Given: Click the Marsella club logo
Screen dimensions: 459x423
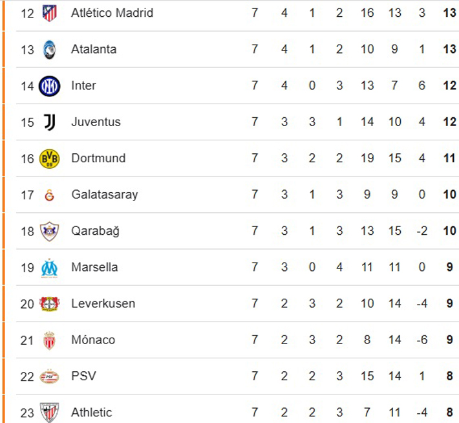Looking at the screenshot, I should [x=49, y=267].
